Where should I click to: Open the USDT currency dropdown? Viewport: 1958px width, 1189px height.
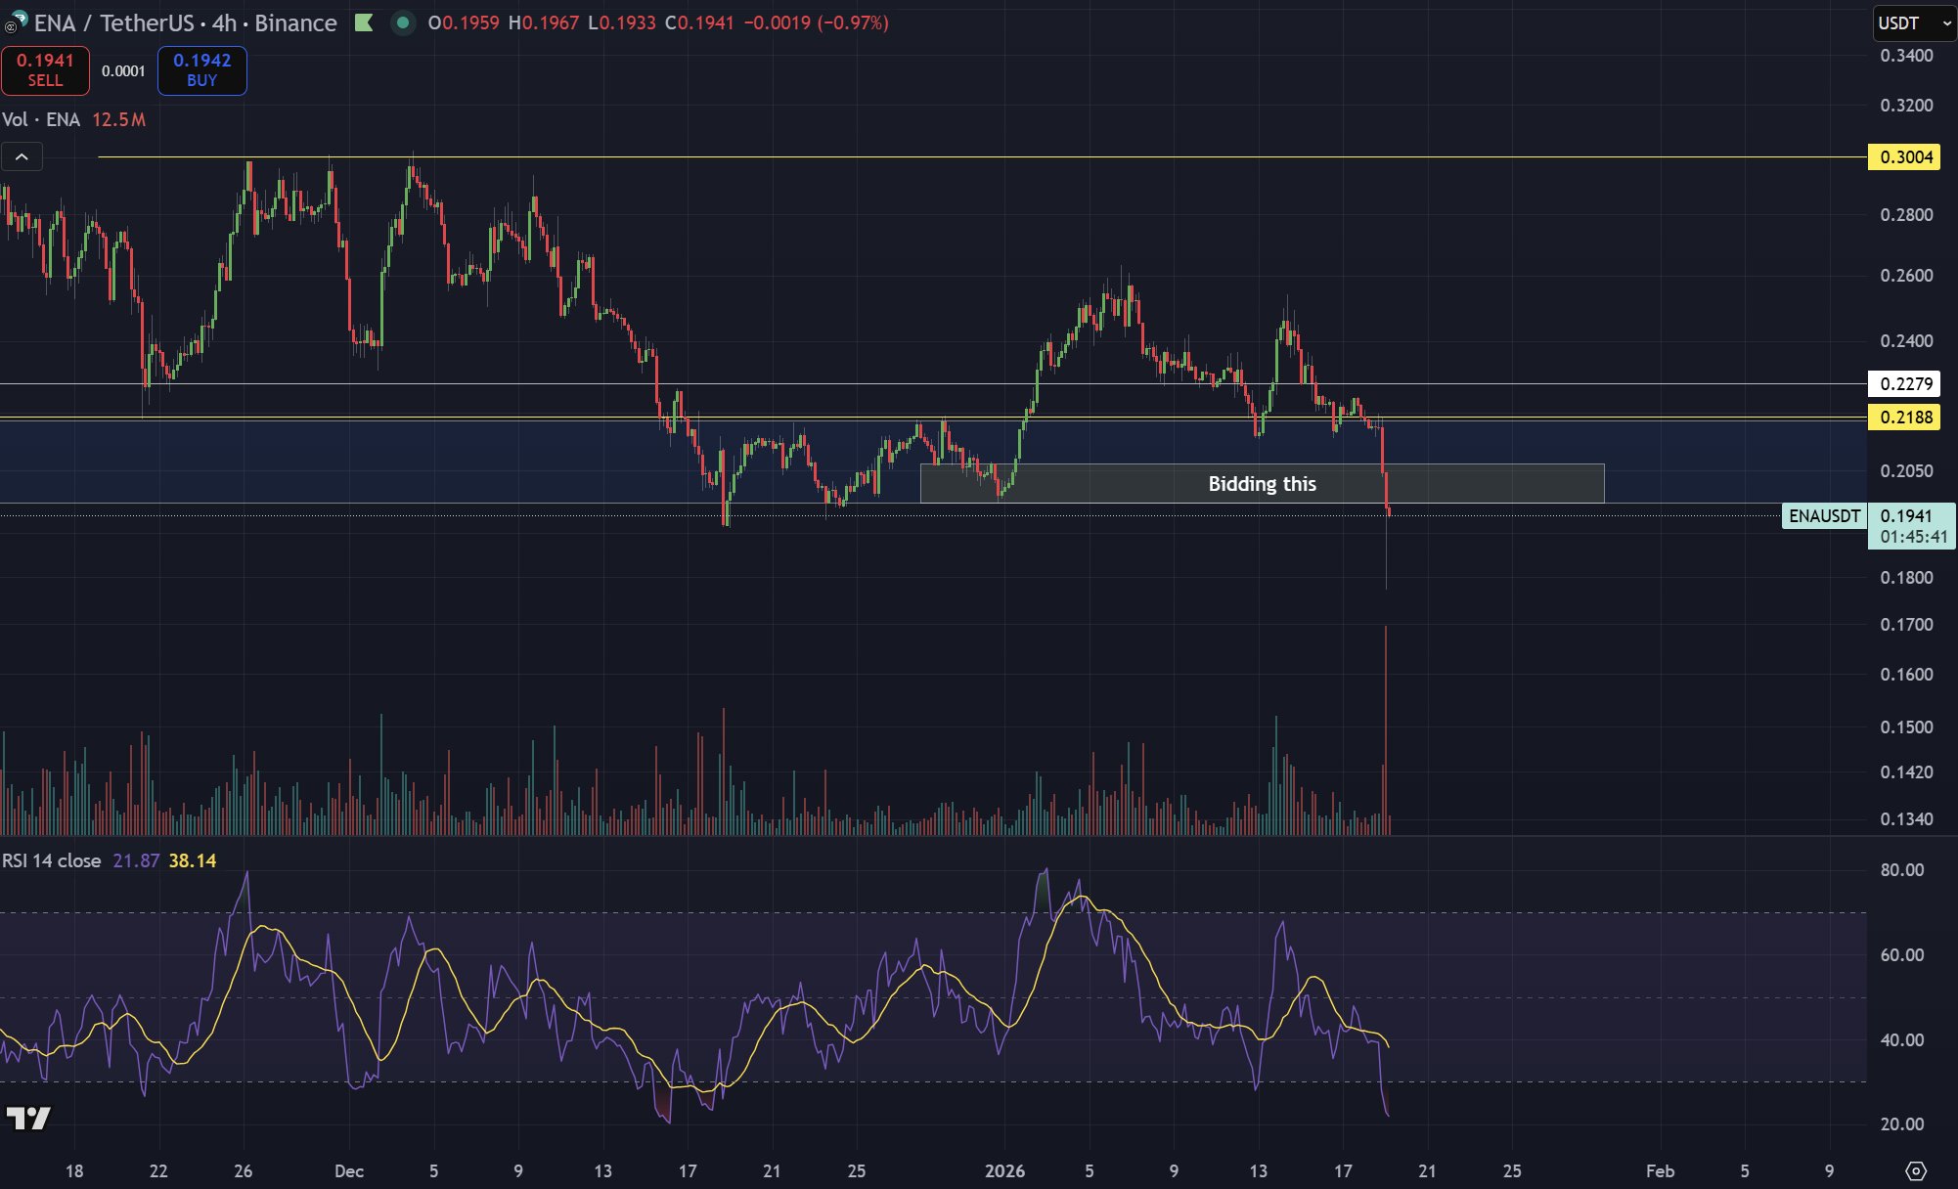1912,22
